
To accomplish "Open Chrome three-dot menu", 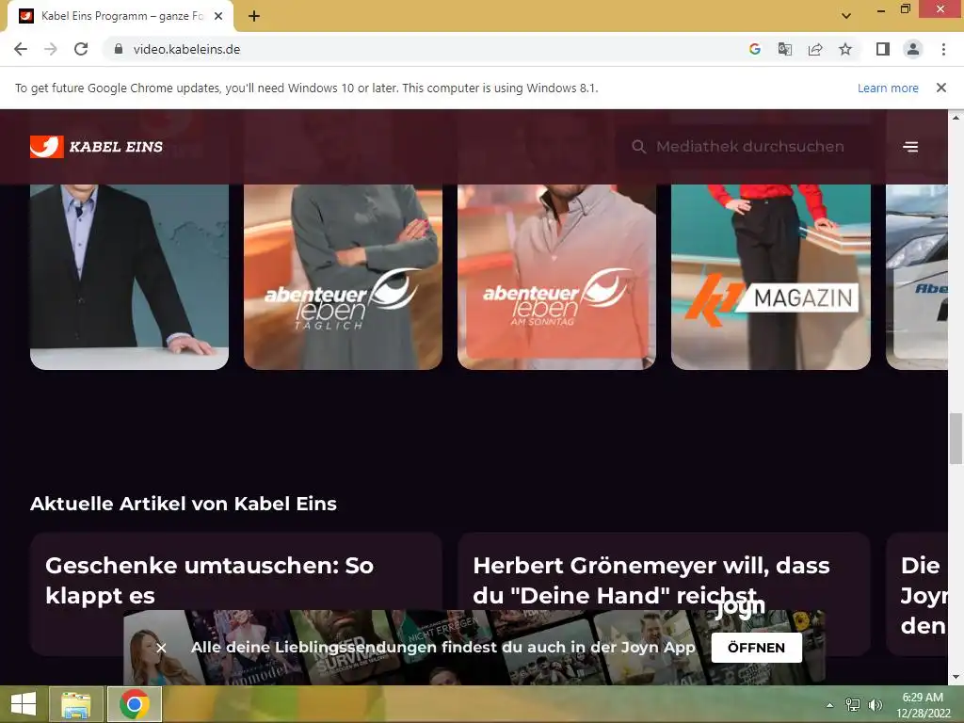I will (943, 49).
